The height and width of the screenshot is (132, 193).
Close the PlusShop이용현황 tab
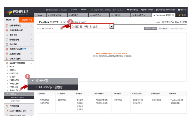click(x=173, y=15)
